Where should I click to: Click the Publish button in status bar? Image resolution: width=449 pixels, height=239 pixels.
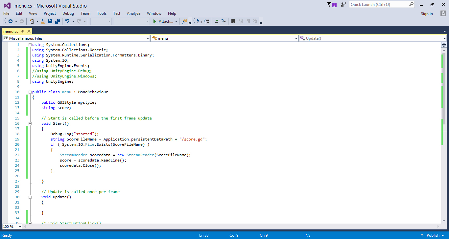tap(433, 235)
